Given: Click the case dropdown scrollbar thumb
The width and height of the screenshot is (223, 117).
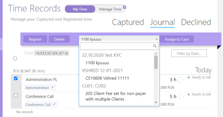Looking at the screenshot, I should pyautogui.click(x=156, y=62).
